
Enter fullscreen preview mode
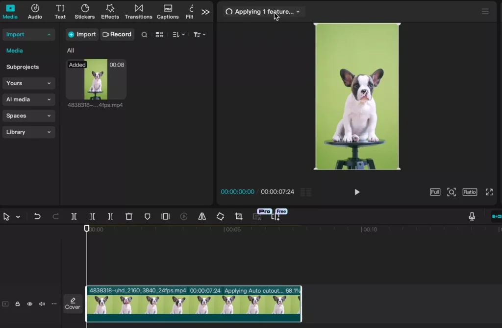(x=489, y=192)
